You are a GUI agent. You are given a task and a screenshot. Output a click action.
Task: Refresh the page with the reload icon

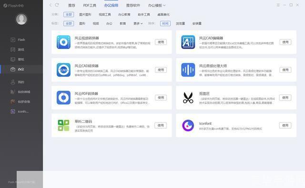pos(57,5)
